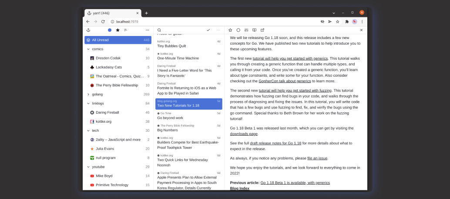Viewport: 450px width, 199px height.
Task: Open new browser tab plus
Action: (146, 13)
